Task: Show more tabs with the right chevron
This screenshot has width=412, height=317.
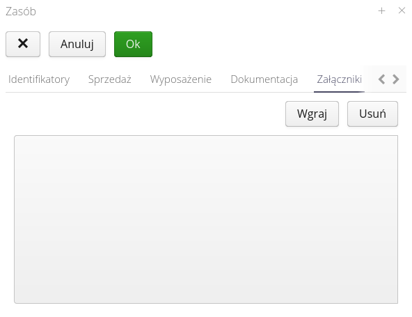Action: (396, 79)
